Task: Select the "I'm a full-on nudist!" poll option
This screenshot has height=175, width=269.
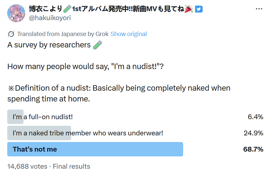Action: (x=43, y=117)
